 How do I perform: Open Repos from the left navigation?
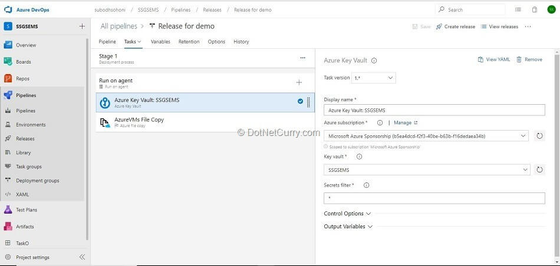[22, 78]
